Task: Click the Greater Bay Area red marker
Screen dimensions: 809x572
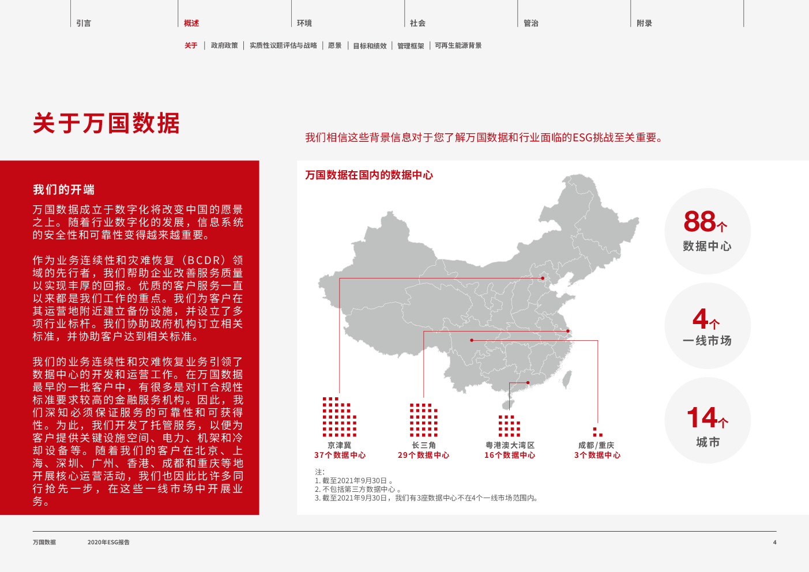Action: [528, 382]
